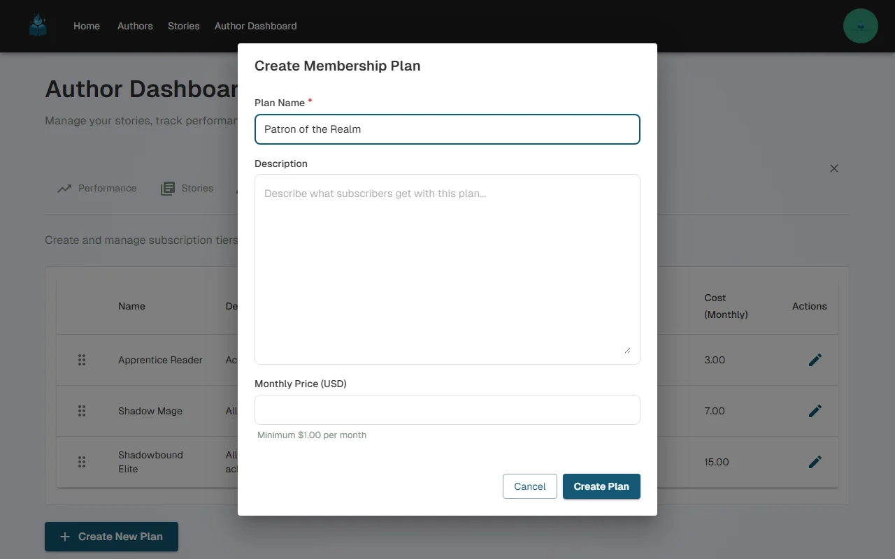Switch to the Performance tab
Image resolution: width=895 pixels, height=559 pixels.
click(106, 188)
